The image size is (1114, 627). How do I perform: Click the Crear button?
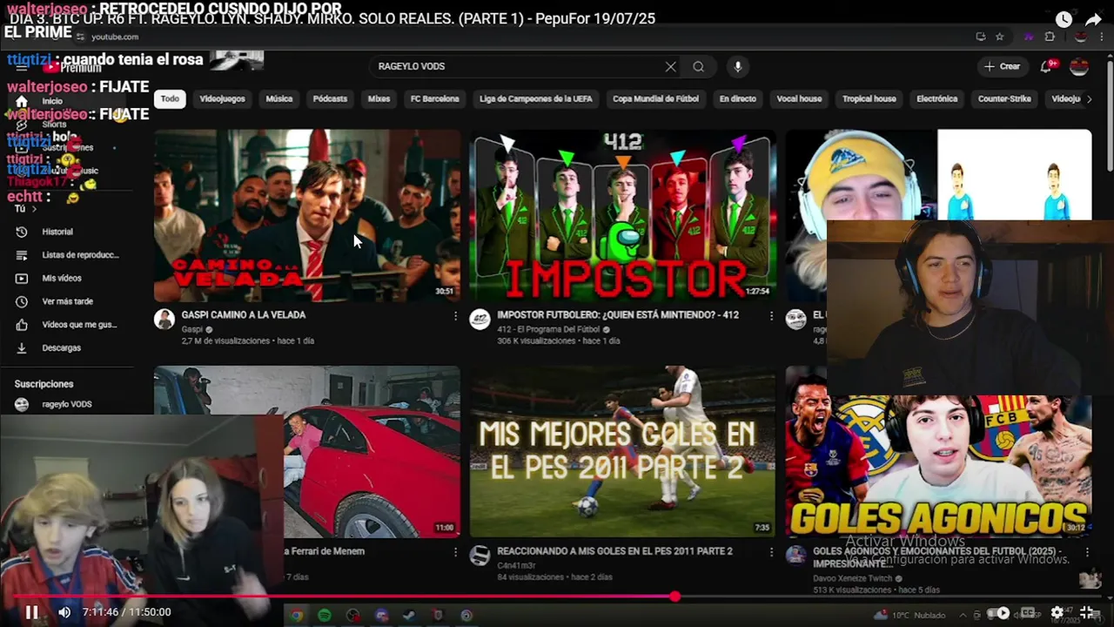click(1002, 66)
